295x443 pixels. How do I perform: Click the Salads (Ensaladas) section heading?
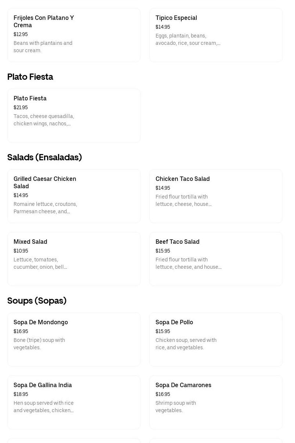pos(45,157)
